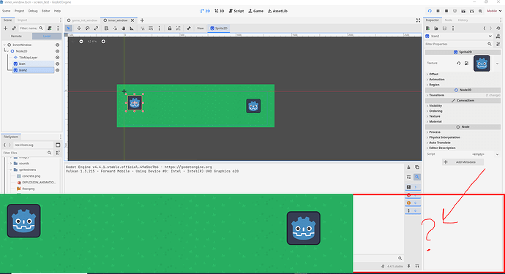The image size is (505, 274).
Task: Add a new node with plus icon in Scene dock
Action: click(5, 28)
